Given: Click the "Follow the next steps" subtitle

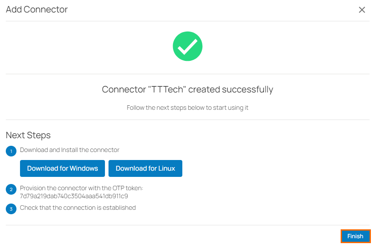Looking at the screenshot, I should 187,108.
